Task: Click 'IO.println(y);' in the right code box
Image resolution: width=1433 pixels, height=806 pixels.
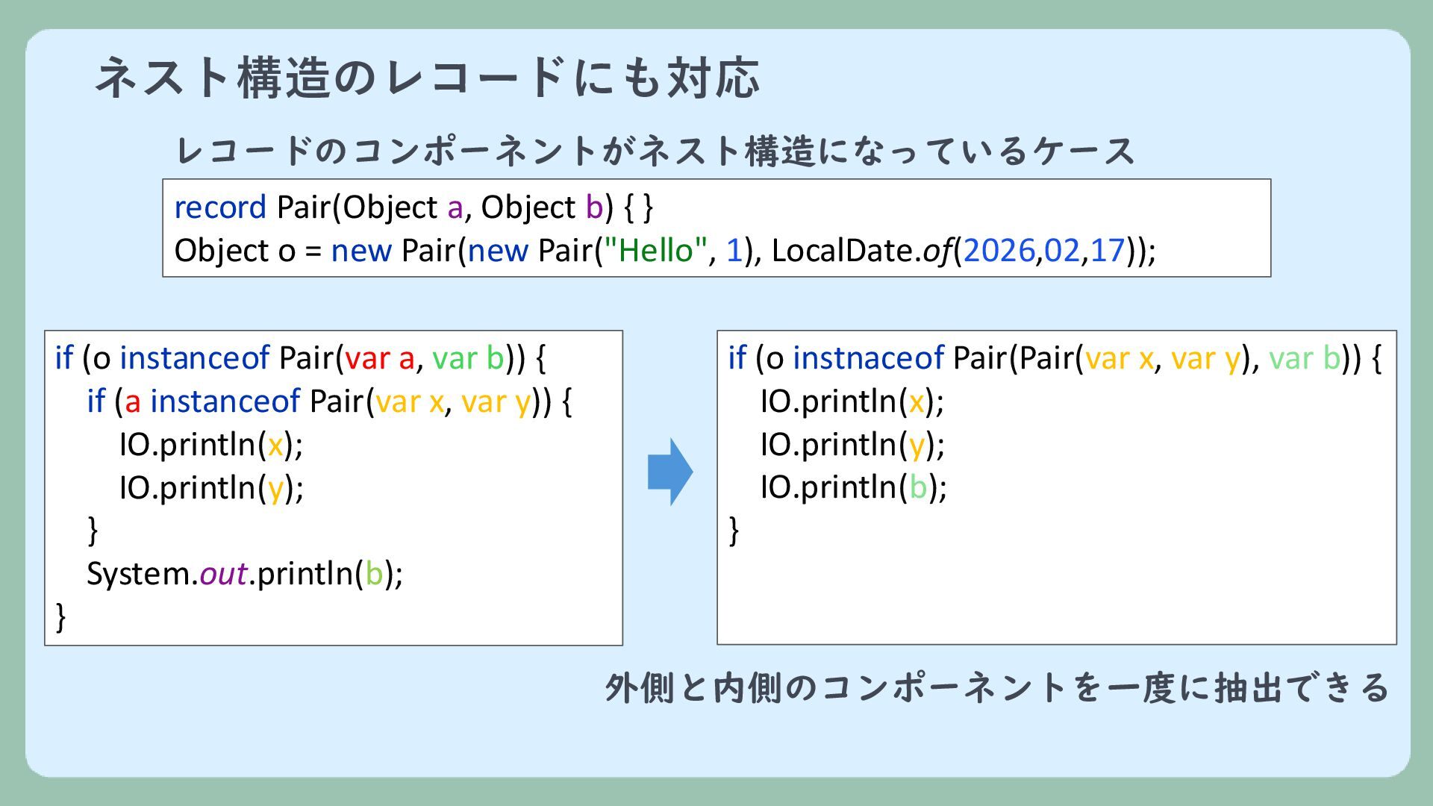Action: click(852, 445)
